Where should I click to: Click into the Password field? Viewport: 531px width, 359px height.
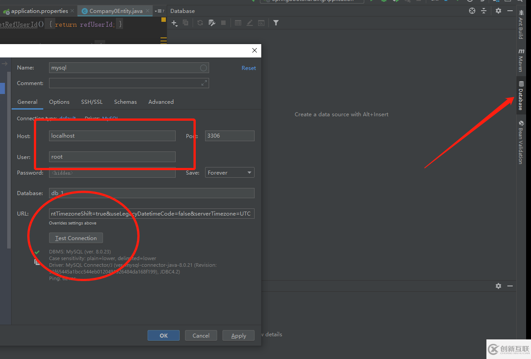coord(112,172)
